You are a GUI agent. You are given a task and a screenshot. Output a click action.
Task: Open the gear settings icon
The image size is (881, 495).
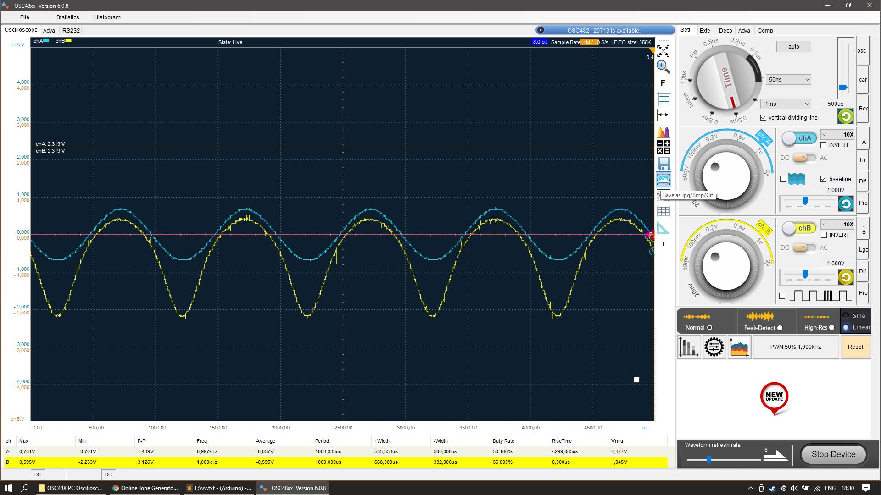[x=714, y=347]
